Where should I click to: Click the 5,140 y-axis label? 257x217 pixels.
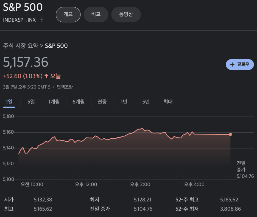(x=8, y=148)
